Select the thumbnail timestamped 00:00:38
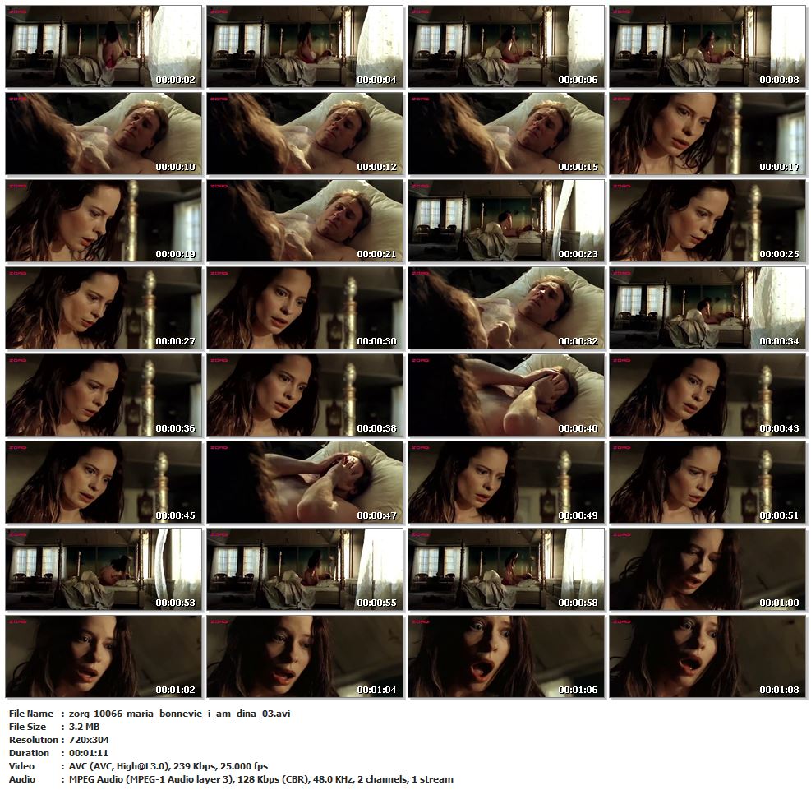 pos(305,395)
